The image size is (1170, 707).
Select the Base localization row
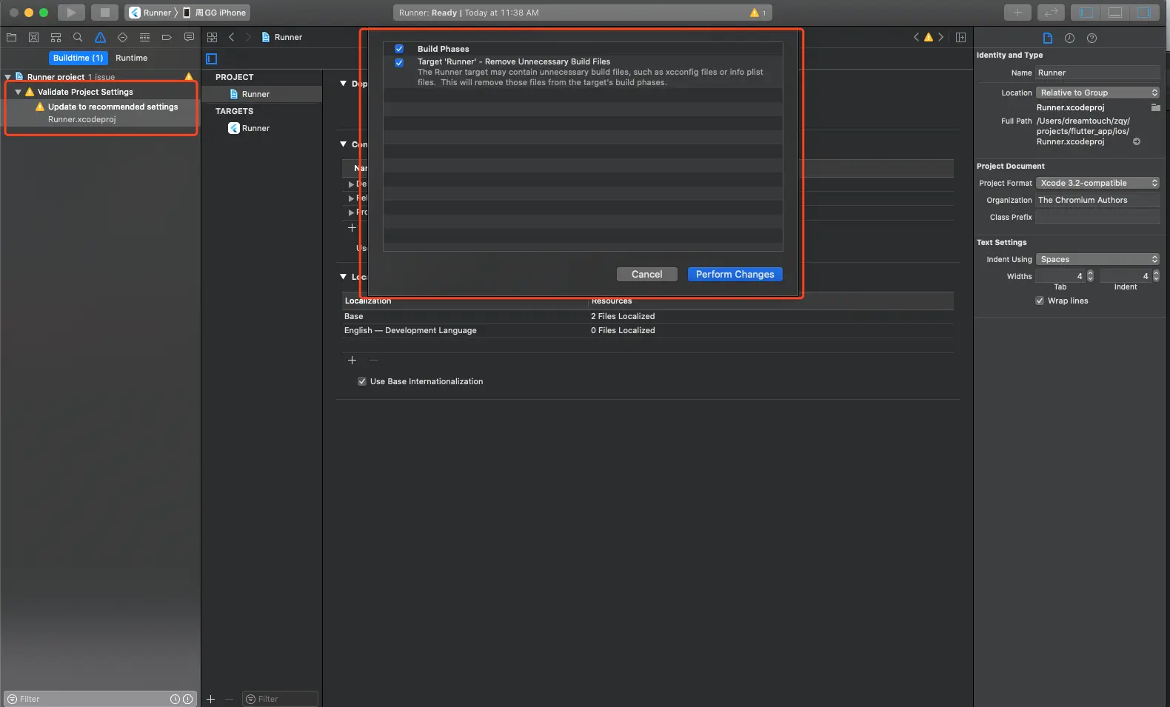[648, 316]
